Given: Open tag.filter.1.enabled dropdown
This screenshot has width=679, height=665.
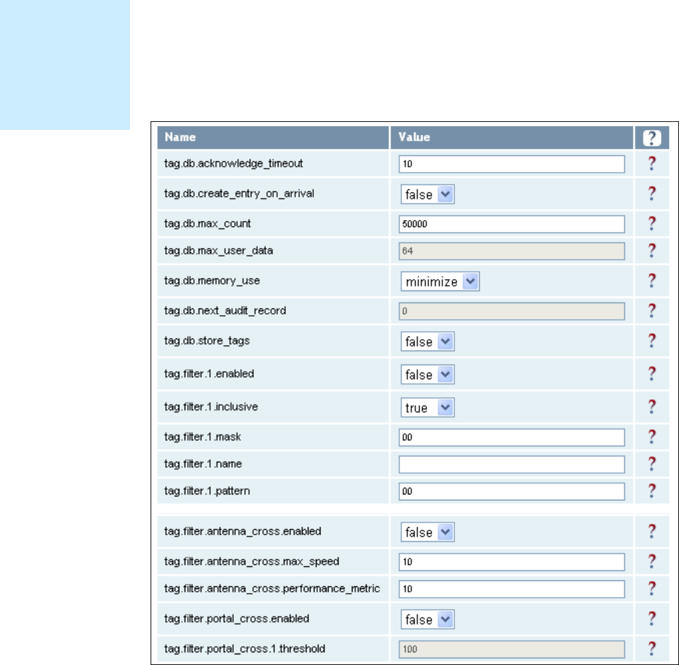Looking at the screenshot, I should (427, 374).
